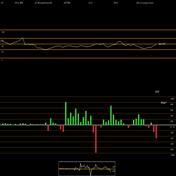Click the 'FLY' ticker symbol text
The width and height of the screenshot is (176, 176).
tap(116, 3)
